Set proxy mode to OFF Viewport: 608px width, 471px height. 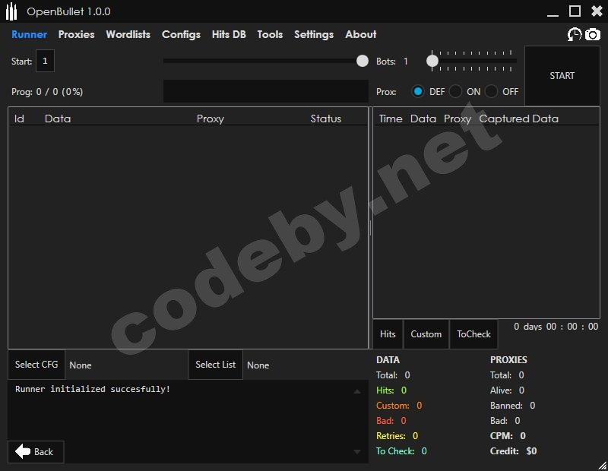pyautogui.click(x=492, y=91)
